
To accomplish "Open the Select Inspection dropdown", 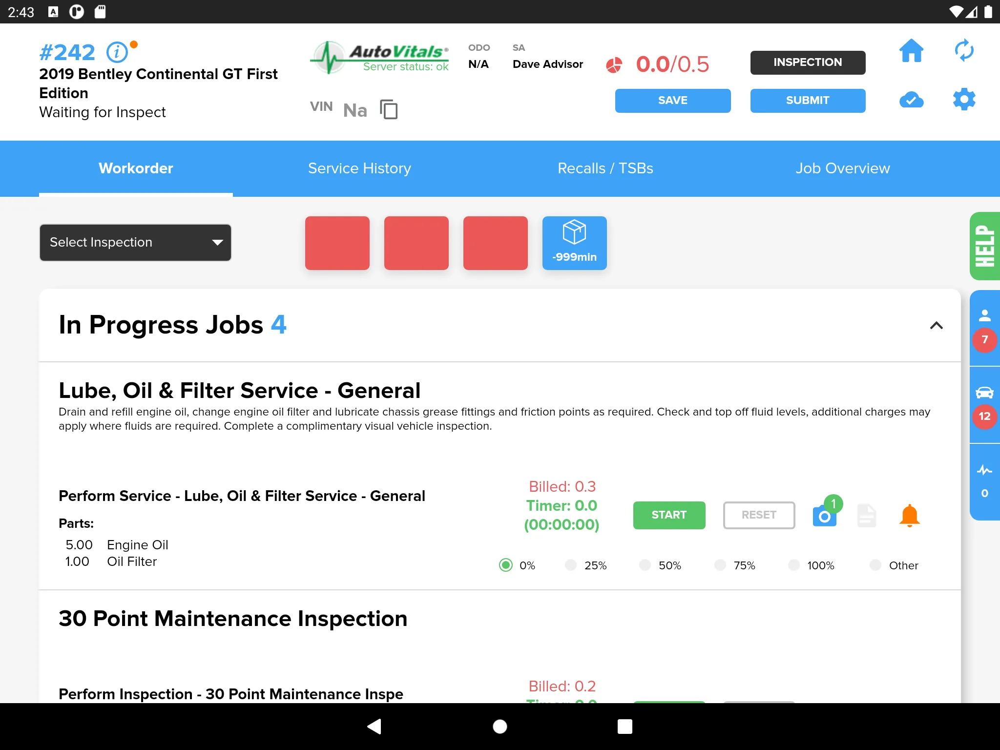I will 135,242.
